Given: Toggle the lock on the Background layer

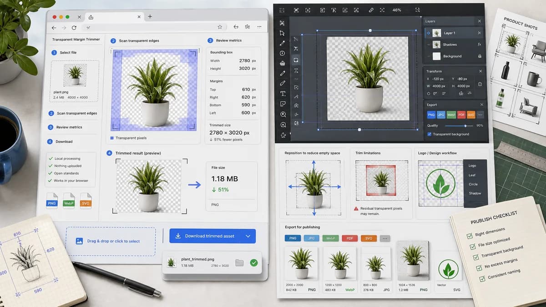Looking at the screenshot, I should coord(480,56).
